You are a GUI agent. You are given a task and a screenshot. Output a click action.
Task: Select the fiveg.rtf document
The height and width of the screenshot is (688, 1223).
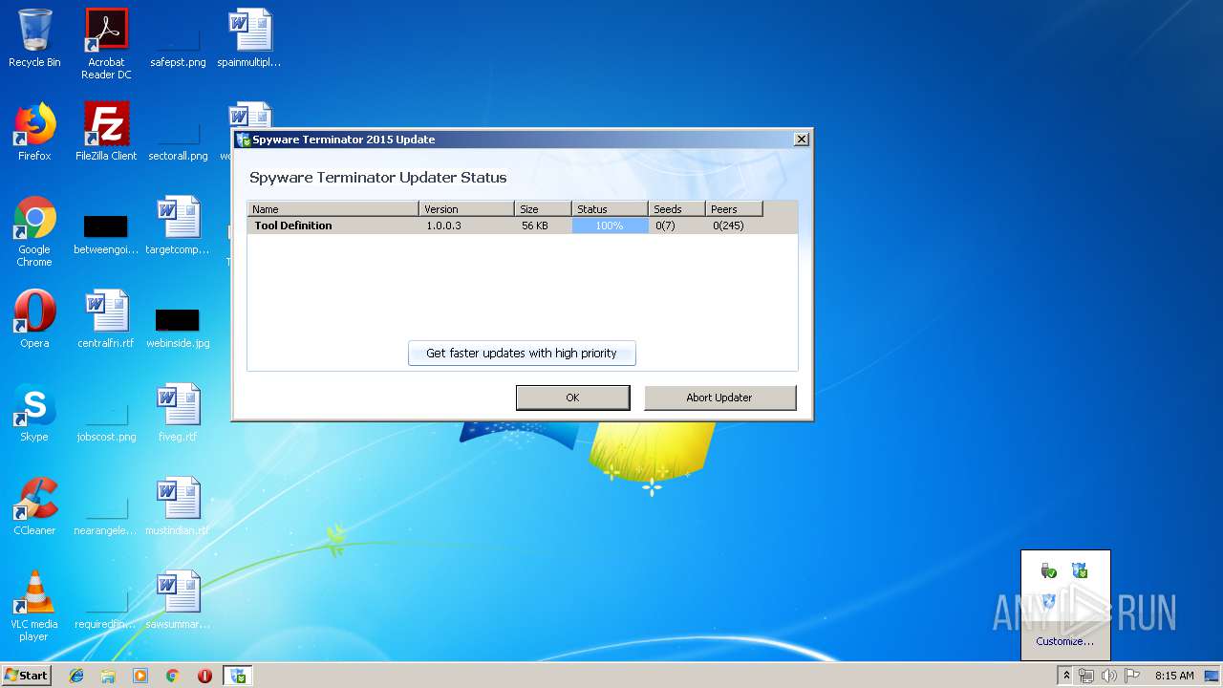[x=178, y=413]
